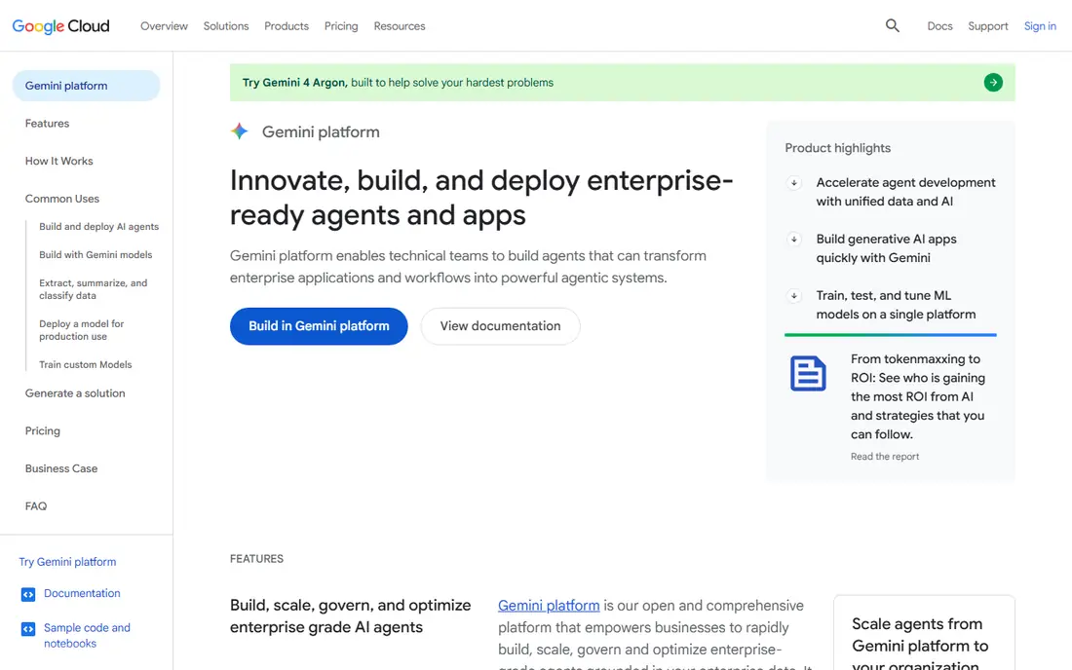
Task: Click the blue document report icon
Action: point(808,373)
